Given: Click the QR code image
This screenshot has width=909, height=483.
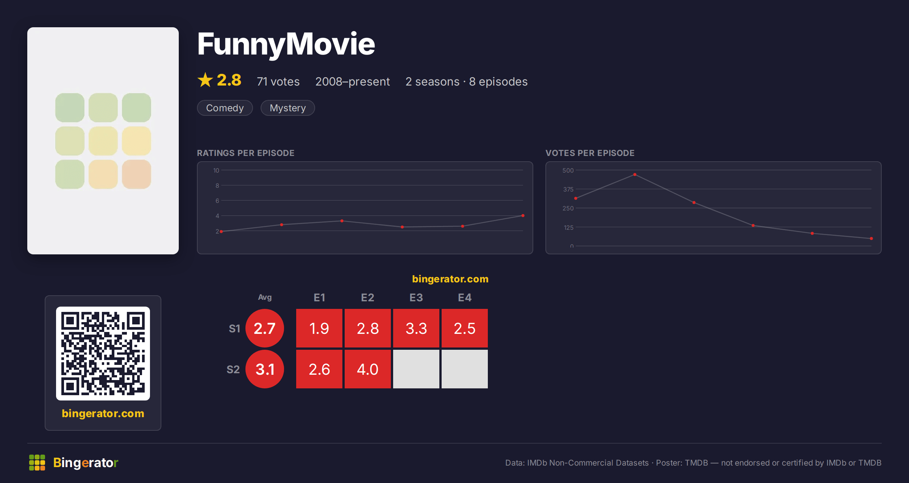Looking at the screenshot, I should tap(103, 353).
